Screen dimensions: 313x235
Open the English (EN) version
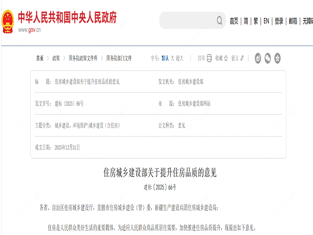(x=266, y=21)
